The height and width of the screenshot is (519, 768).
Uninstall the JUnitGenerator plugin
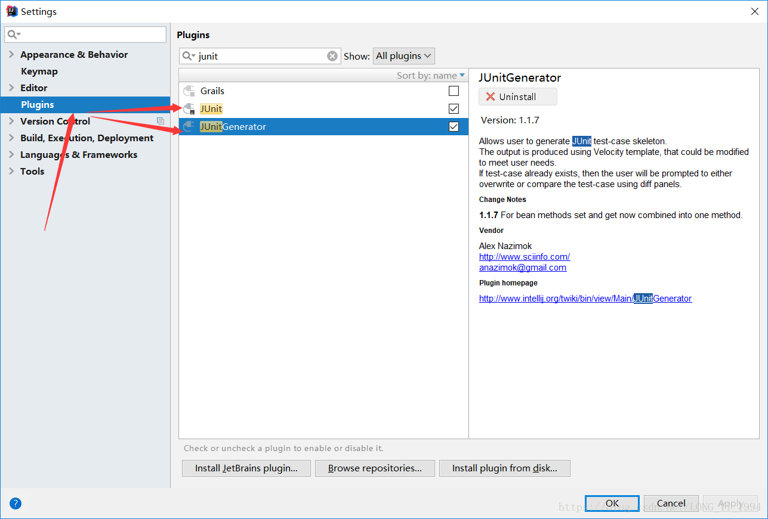coord(518,97)
